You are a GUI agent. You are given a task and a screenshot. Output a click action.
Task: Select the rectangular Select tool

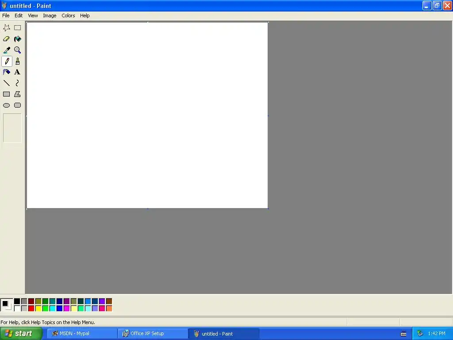pyautogui.click(x=17, y=28)
